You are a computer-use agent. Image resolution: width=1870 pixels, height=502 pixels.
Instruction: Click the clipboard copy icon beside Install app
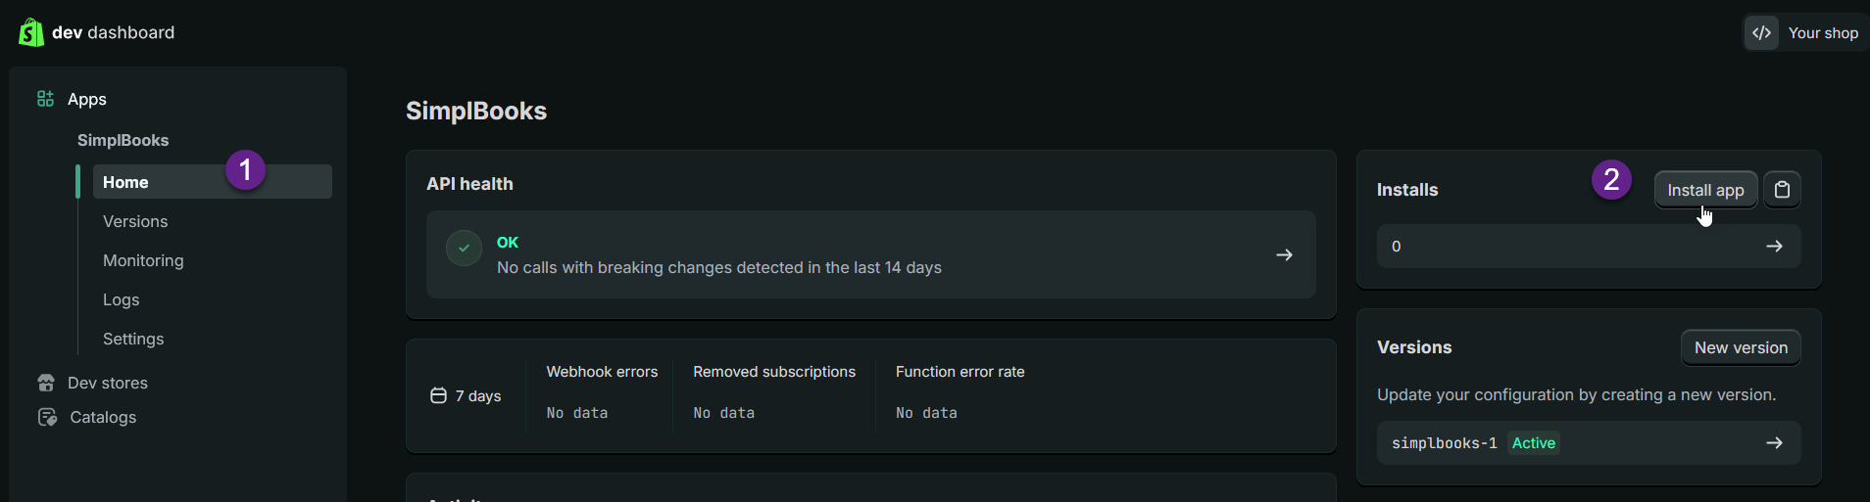pos(1782,190)
